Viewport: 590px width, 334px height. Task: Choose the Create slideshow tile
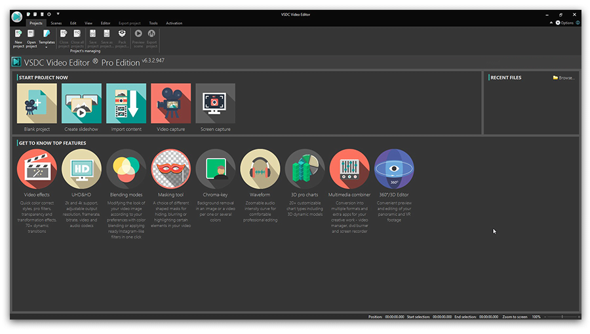tap(81, 103)
